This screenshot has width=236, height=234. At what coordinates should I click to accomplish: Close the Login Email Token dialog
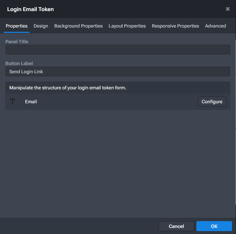tap(227, 9)
